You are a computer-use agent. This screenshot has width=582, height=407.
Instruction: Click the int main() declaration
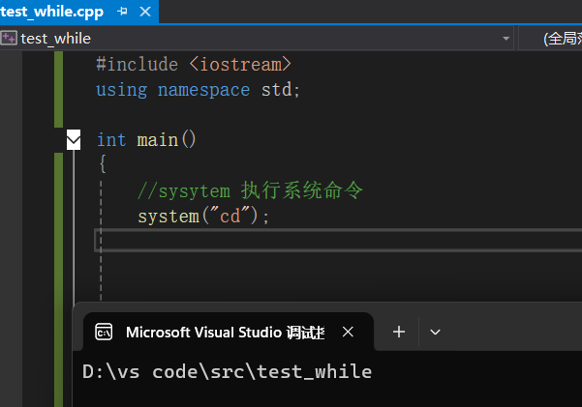point(146,139)
